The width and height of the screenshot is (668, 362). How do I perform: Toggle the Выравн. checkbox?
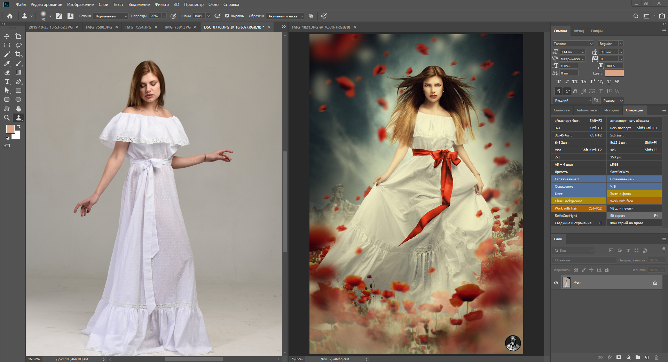coord(227,16)
